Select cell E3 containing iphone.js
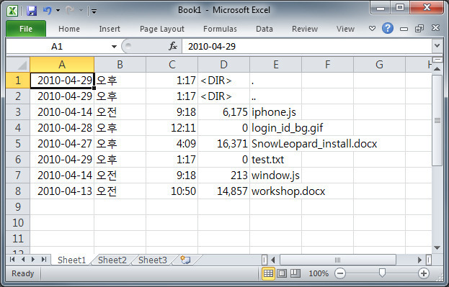The height and width of the screenshot is (287, 449). [275, 111]
